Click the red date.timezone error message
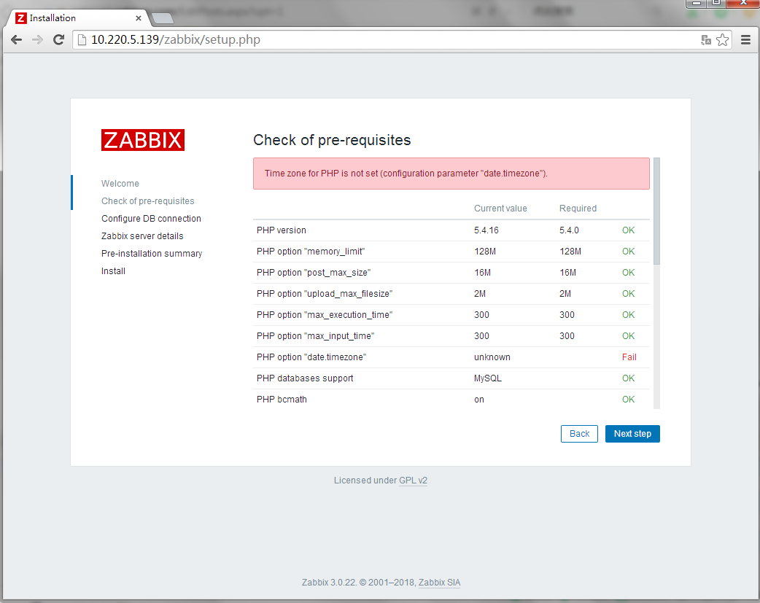Screen dimensions: 760x603 click(x=451, y=174)
